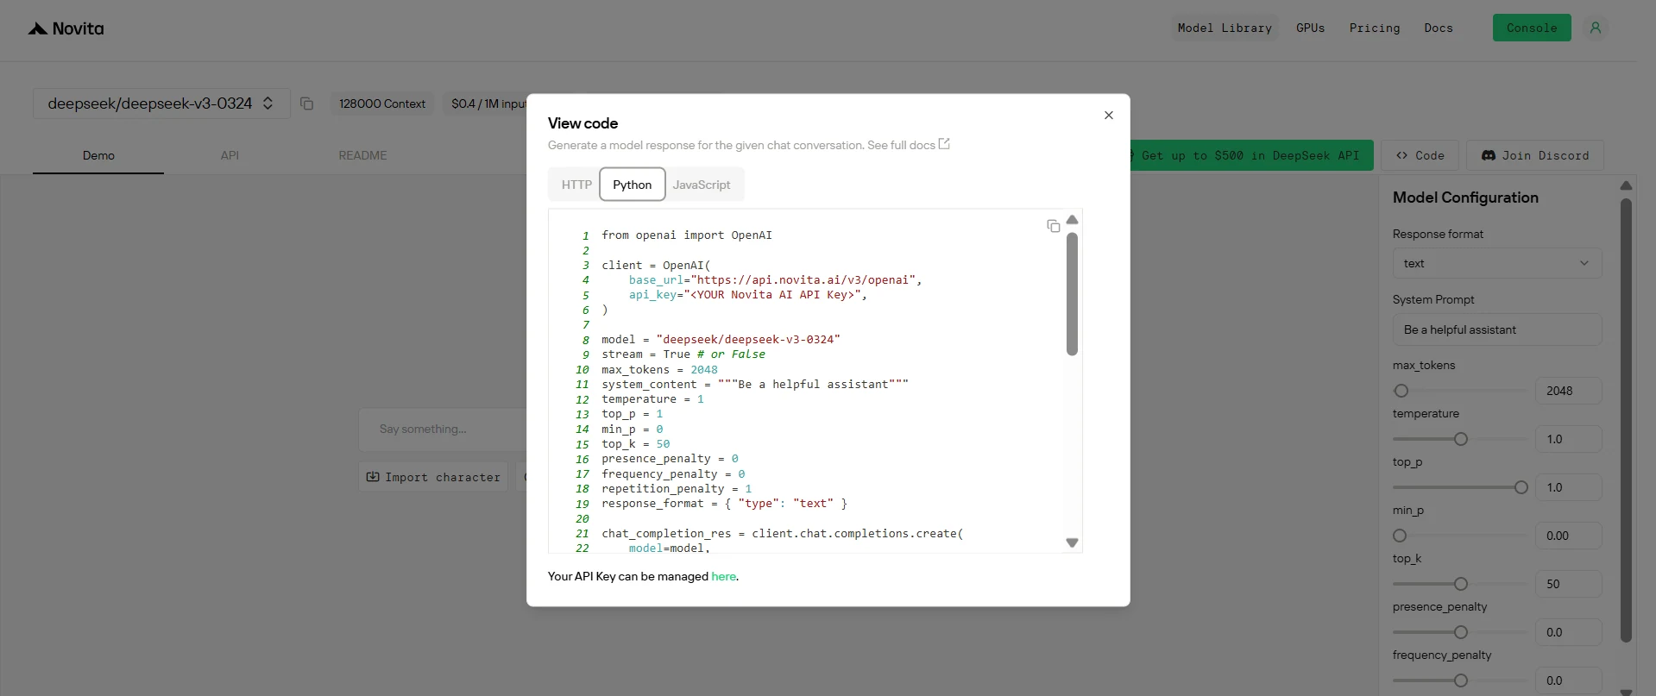Screen dimensions: 1656x696
Task: Click the presence_penalty value field
Action: coord(1569,632)
